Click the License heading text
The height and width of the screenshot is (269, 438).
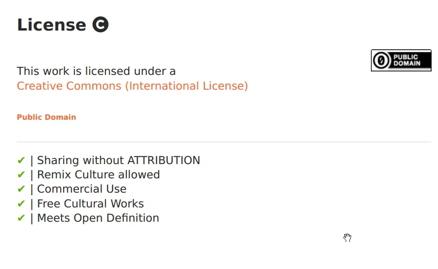[51, 25]
